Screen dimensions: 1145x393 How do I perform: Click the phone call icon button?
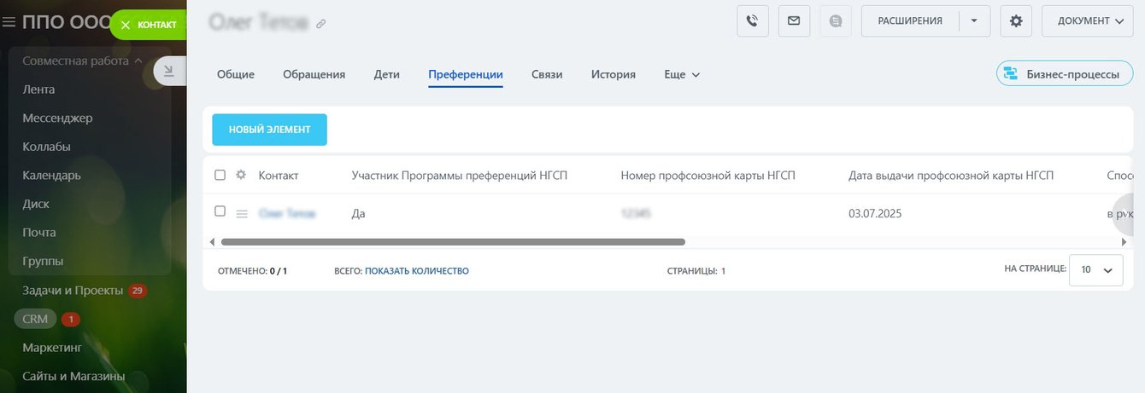click(753, 21)
